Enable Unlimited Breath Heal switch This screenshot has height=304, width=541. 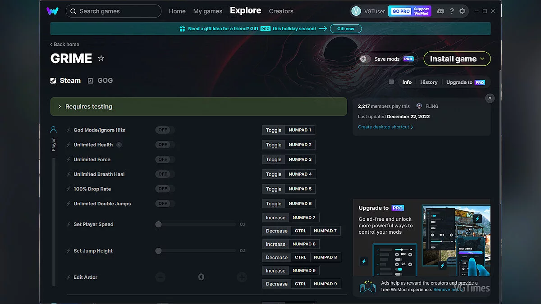point(165,174)
